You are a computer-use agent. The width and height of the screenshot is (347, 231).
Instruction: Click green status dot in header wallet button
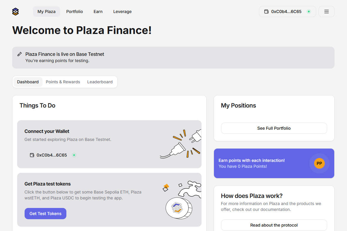click(x=309, y=12)
